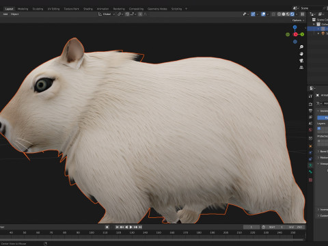Open the Armature data properties tab icon
328x246 pixels.
pos(310,165)
